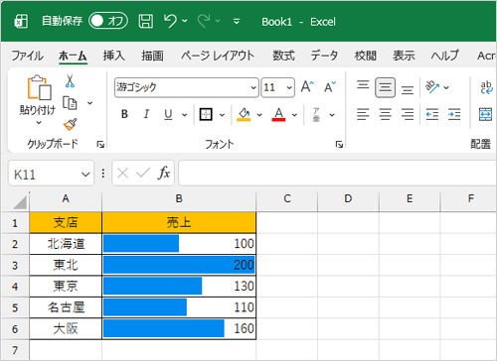Open the orientation dropdown arrow
Image resolution: width=497 pixels, height=361 pixels.
[x=446, y=88]
